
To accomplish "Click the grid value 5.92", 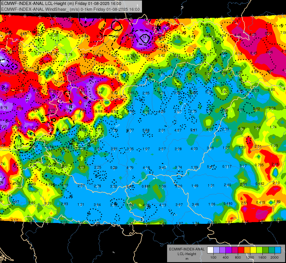I will click(224, 92).
